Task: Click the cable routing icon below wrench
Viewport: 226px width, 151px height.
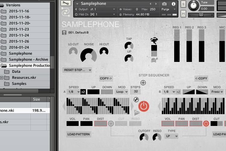Action: 66,12
